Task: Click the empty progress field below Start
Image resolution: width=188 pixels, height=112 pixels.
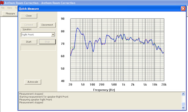Action: (x=38, y=48)
